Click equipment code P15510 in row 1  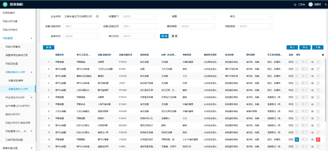(x=123, y=62)
